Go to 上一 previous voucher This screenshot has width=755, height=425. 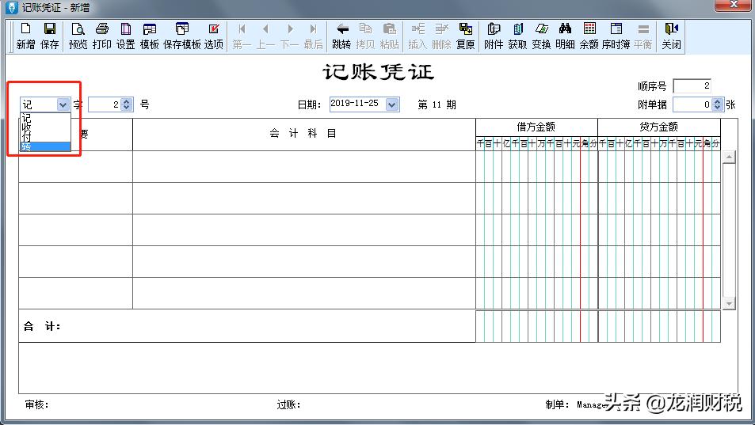click(265, 36)
